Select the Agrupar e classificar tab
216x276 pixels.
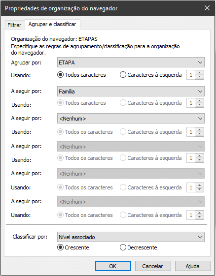pyautogui.click(x=52, y=24)
